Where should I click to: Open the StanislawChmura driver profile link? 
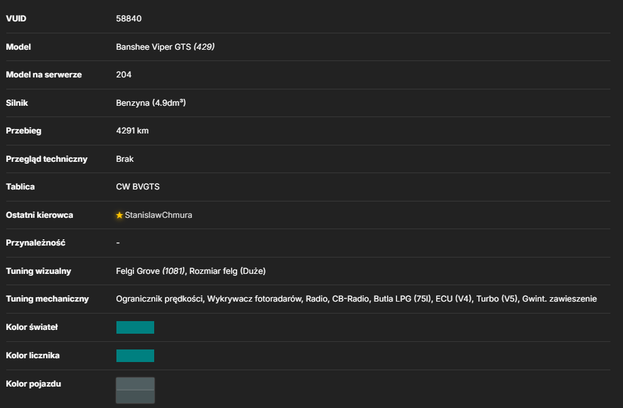pyautogui.click(x=158, y=215)
